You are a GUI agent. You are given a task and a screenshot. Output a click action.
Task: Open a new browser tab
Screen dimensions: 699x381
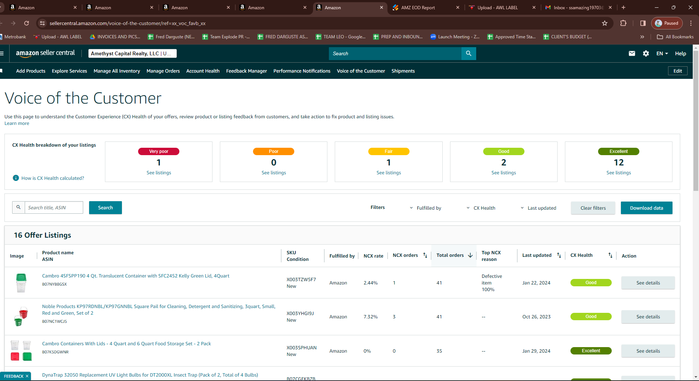(624, 7)
